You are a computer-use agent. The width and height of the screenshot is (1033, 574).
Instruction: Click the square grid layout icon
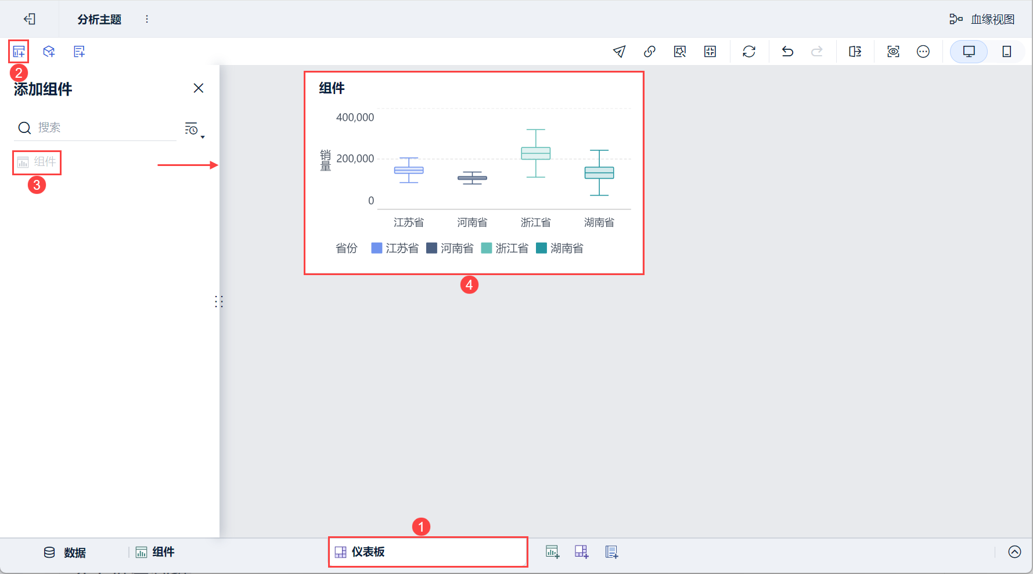coord(710,52)
